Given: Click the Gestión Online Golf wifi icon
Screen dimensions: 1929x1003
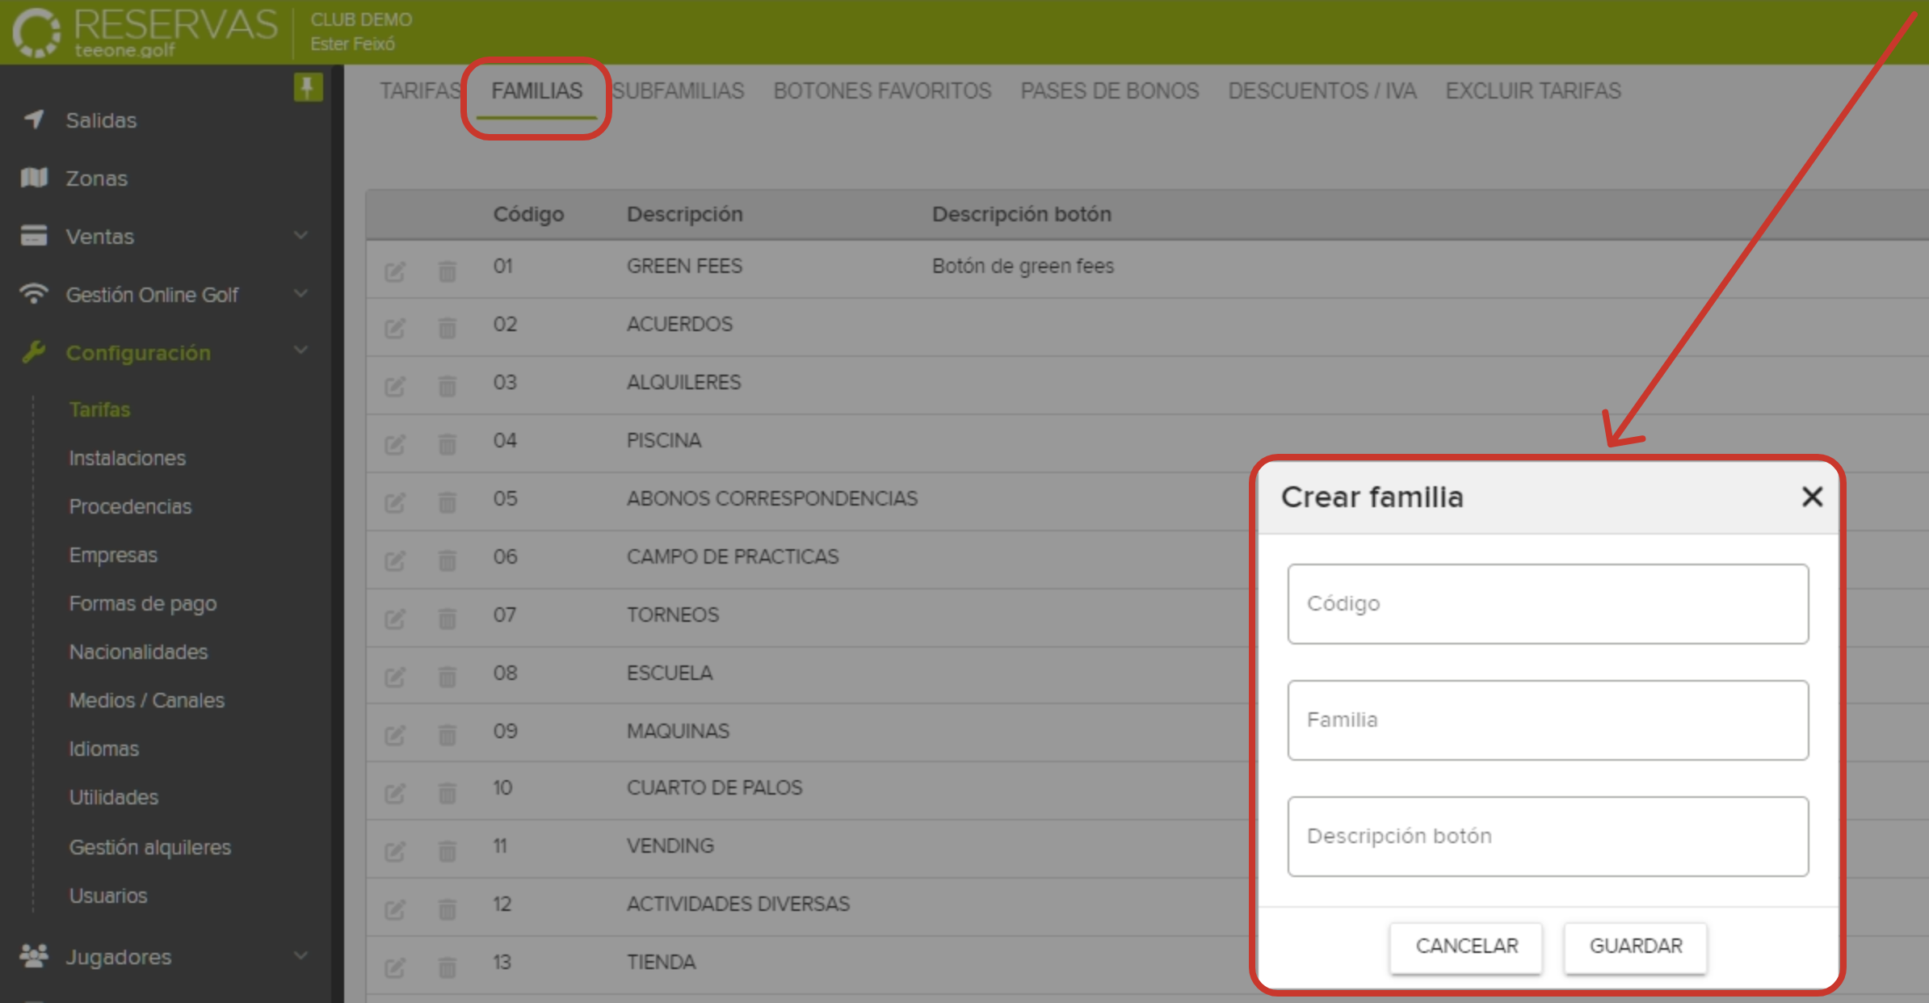Looking at the screenshot, I should [32, 294].
